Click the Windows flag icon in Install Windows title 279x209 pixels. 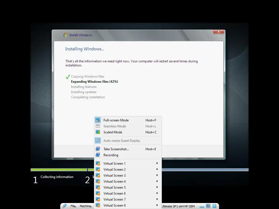coord(65,35)
